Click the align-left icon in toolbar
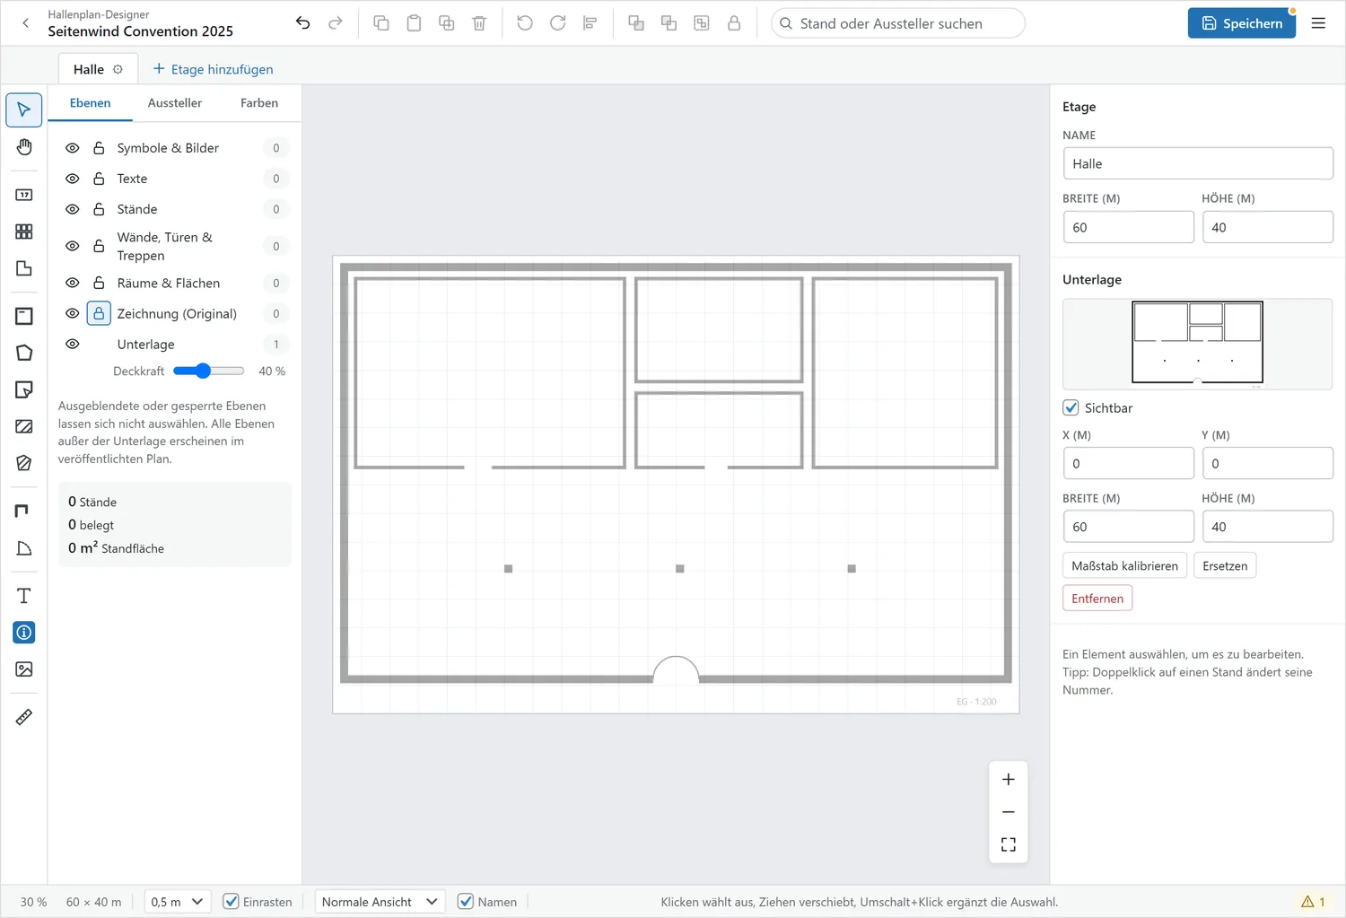The width and height of the screenshot is (1346, 918). 590,23
